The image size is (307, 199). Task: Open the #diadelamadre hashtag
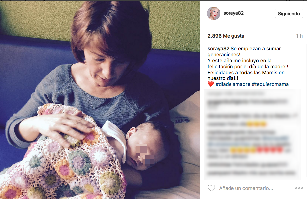click(x=233, y=84)
